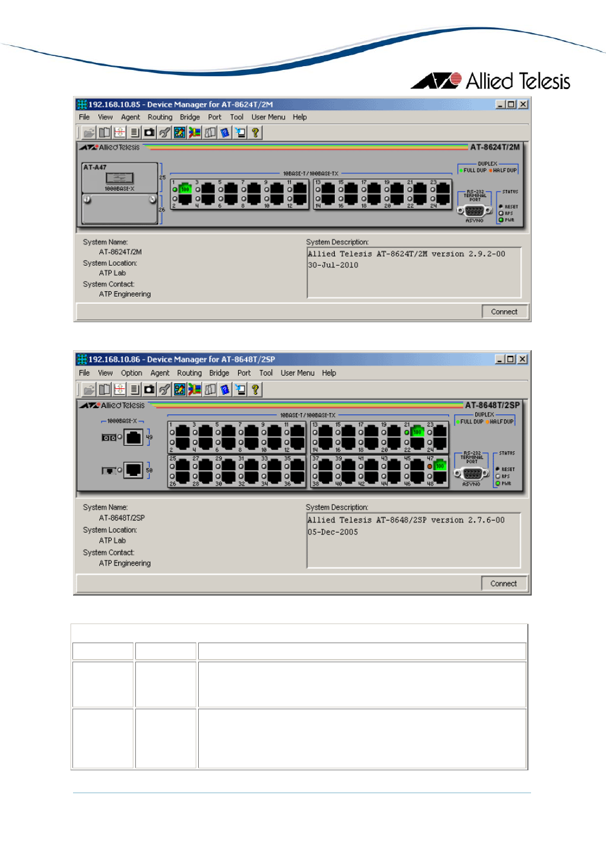The width and height of the screenshot is (606, 858).
Task: Click the text list icon in AT-8624T/2M toolbar
Action: coord(135,132)
